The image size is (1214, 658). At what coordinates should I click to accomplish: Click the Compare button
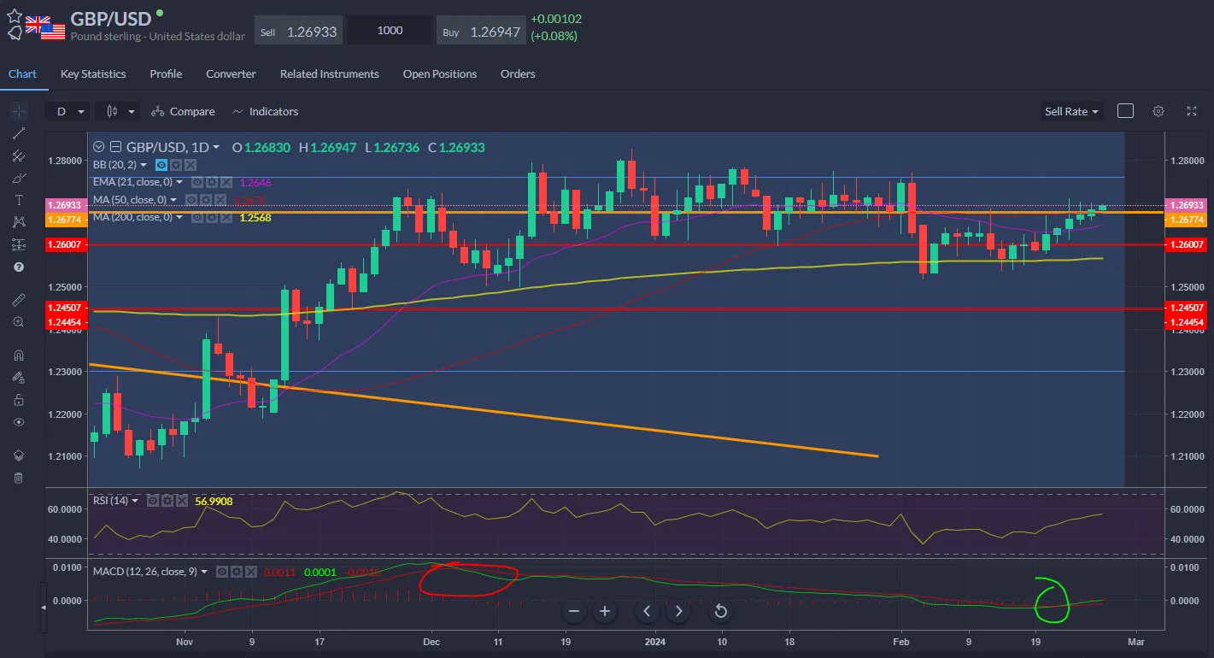click(x=183, y=111)
